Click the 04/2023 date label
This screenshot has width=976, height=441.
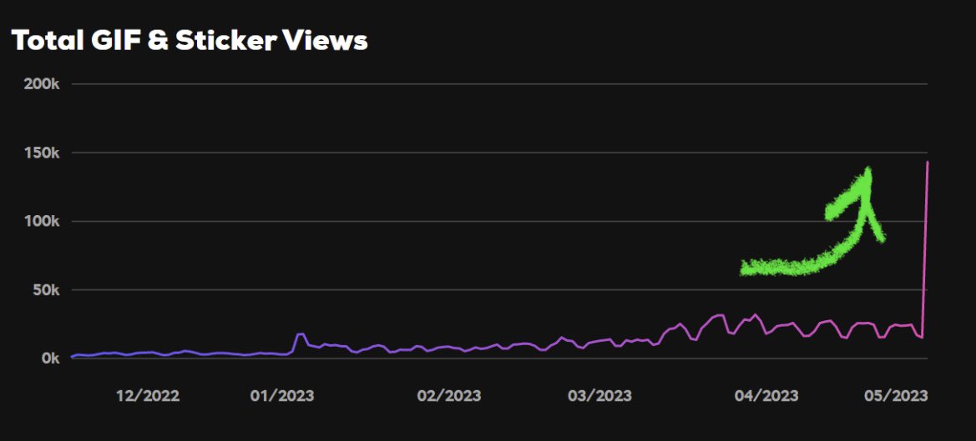[x=766, y=396]
